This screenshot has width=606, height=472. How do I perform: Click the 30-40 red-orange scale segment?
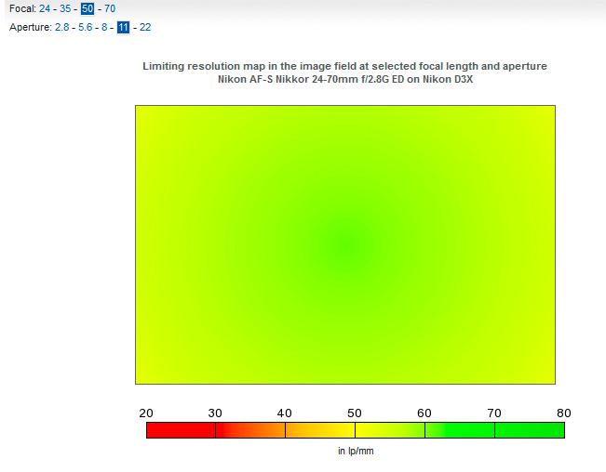coord(250,430)
